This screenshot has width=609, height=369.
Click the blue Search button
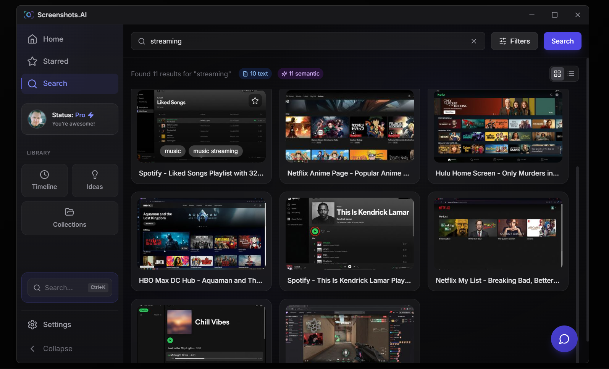(x=562, y=41)
